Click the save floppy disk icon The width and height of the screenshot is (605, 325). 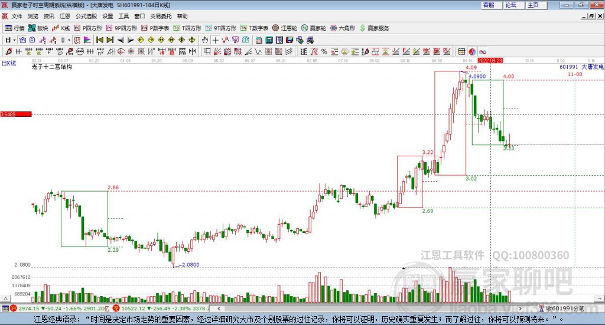(290, 40)
